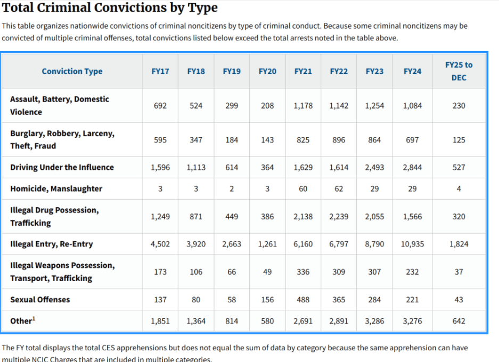Click the 4,502 Illegal Entry FY17 cell

click(x=160, y=244)
